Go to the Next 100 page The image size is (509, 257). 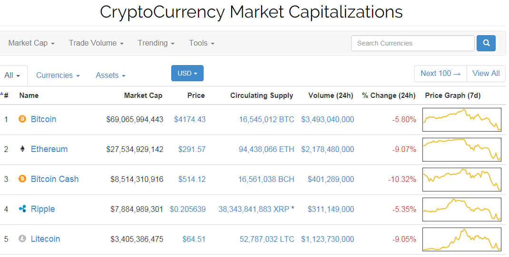click(x=440, y=74)
